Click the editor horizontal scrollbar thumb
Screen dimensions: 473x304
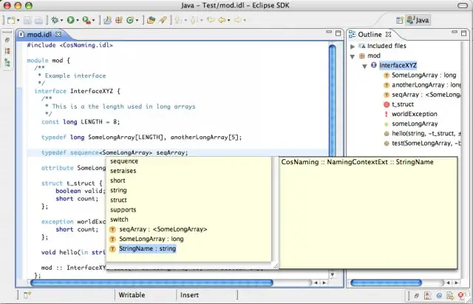(x=152, y=283)
